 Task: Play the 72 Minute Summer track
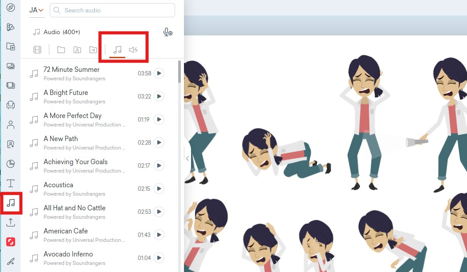click(159, 73)
